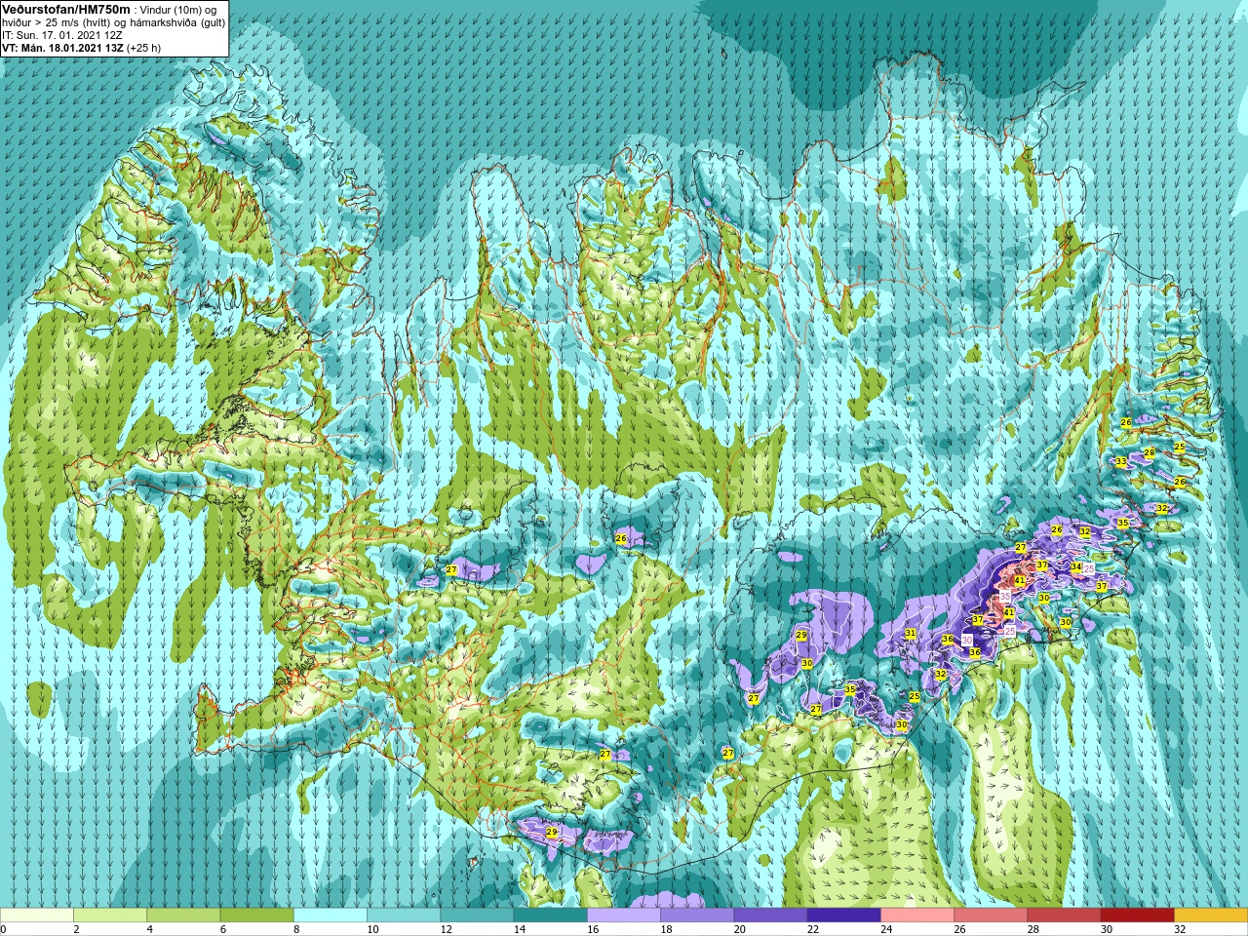Pick the 12–14 m/s teal legend swatch
The width and height of the screenshot is (1248, 936).
pyautogui.click(x=477, y=916)
